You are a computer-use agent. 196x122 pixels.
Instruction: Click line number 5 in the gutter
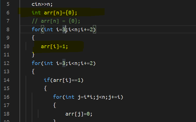[x=8, y=4]
